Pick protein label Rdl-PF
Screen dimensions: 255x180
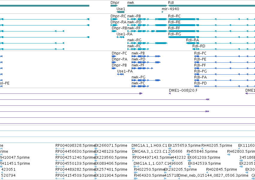200,65
